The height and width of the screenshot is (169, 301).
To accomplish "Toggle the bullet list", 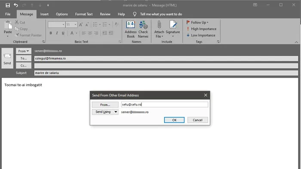I will pyautogui.click(x=95, y=24).
